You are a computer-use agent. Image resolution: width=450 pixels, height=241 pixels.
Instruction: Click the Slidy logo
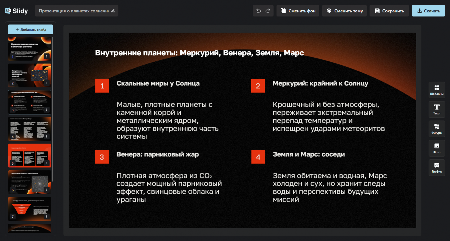click(x=16, y=11)
